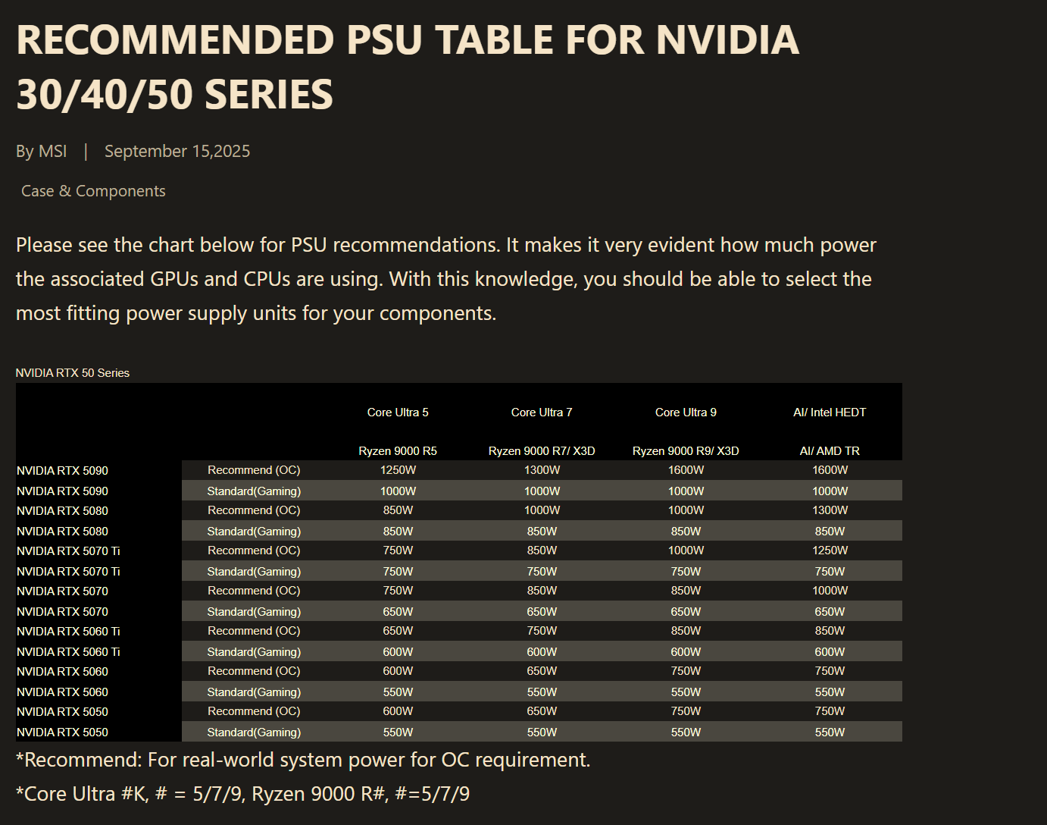The width and height of the screenshot is (1047, 825).
Task: Click the AI/ AMD TR subheader
Action: point(830,451)
